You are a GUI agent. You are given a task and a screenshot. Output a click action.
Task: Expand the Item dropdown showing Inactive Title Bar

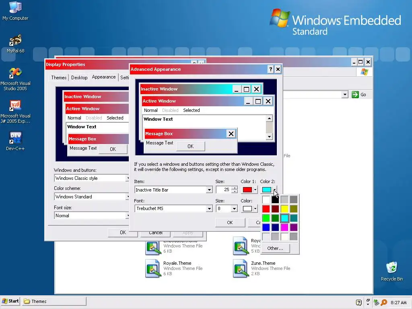coord(209,190)
